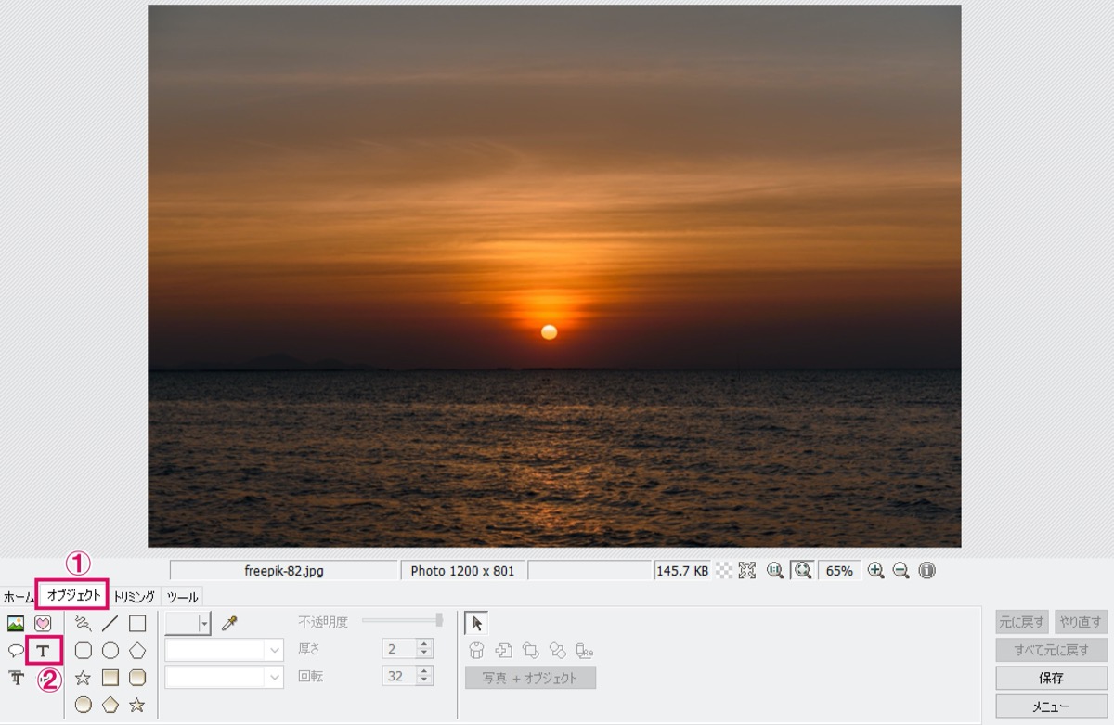Click the 回転 rotation spinner arrows
The image size is (1114, 725).
424,676
